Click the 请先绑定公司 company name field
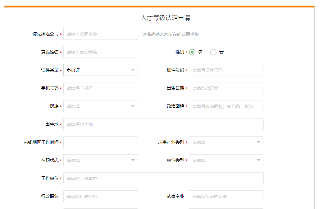Viewport: 324px width, 209px height. (100, 34)
